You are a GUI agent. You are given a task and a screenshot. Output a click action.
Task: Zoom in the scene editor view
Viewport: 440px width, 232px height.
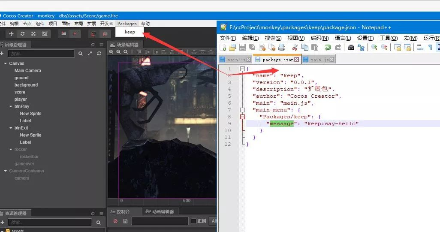point(112,52)
